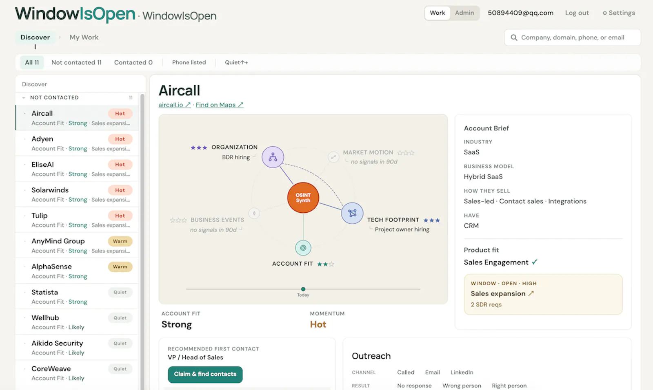Viewport: 653px width, 390px height.
Task: Click the search magnifier icon
Action: (x=514, y=37)
